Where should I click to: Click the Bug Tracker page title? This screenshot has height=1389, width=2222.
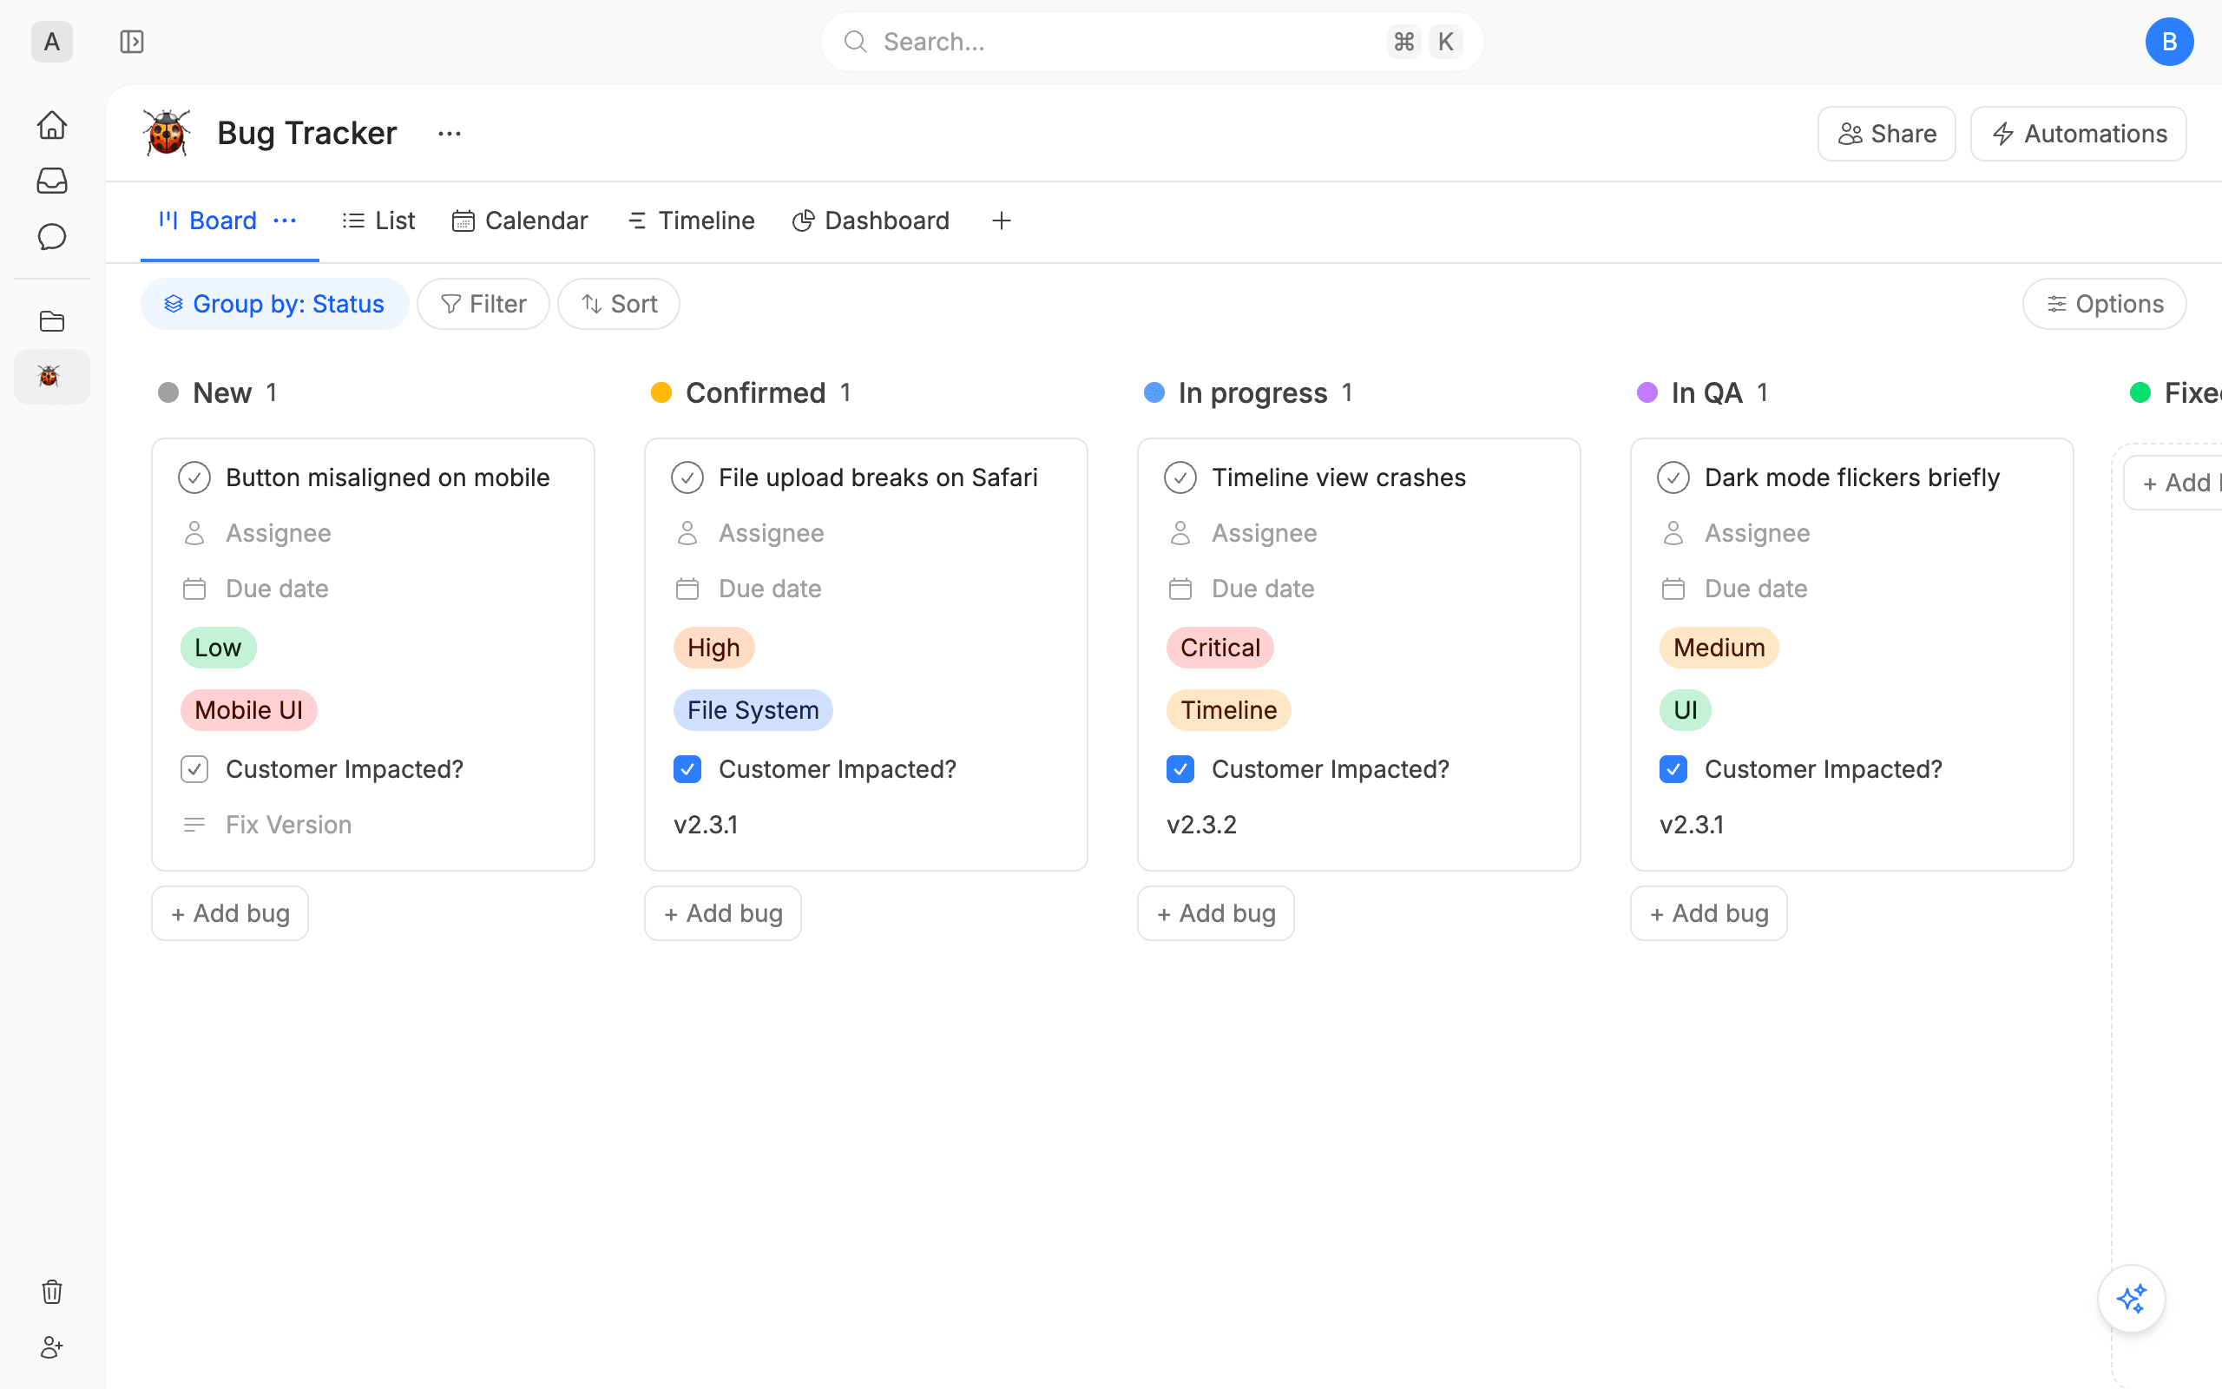(306, 134)
